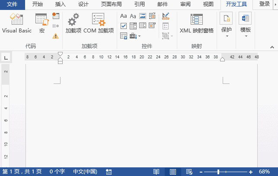Start recording a macro
278x176 pixels.
56,16
